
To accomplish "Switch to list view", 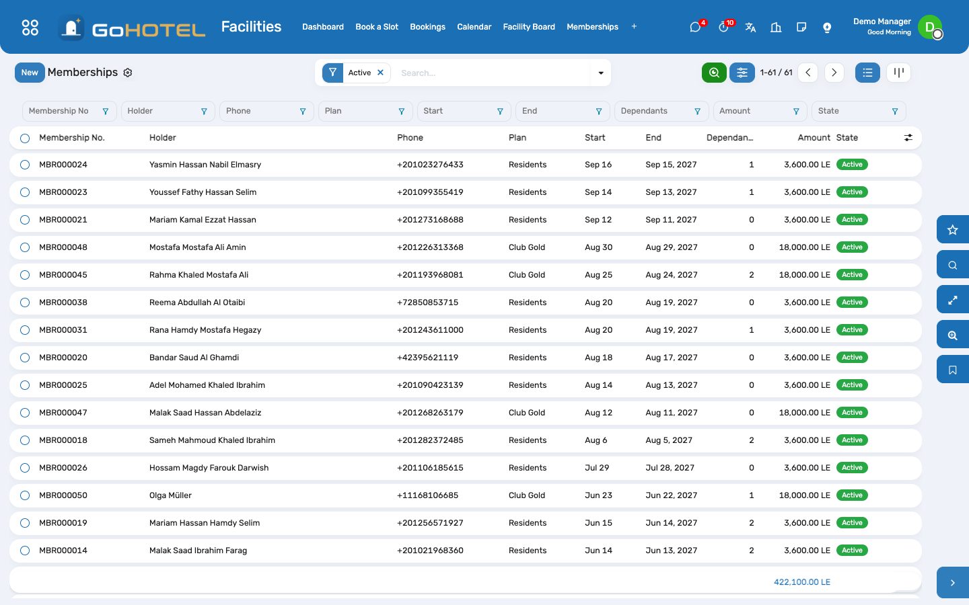I will [867, 73].
